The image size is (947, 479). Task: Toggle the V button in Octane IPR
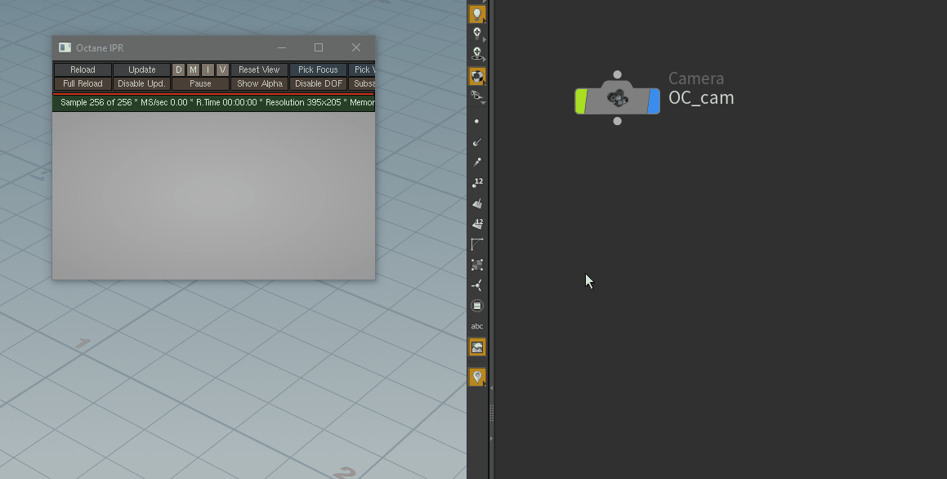[x=222, y=69]
